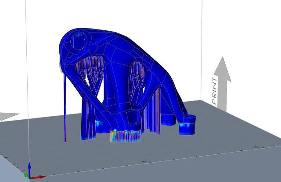Click the green Y-axis on the triad

[26, 176]
